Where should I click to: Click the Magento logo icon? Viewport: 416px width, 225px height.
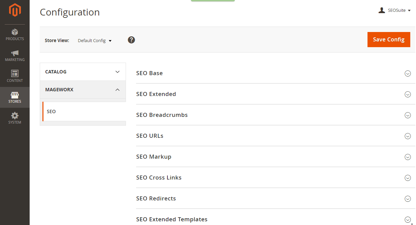15,10
